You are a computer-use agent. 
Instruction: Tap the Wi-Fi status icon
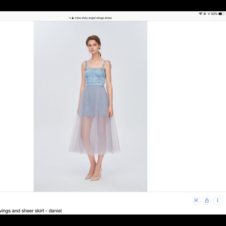[200, 14]
